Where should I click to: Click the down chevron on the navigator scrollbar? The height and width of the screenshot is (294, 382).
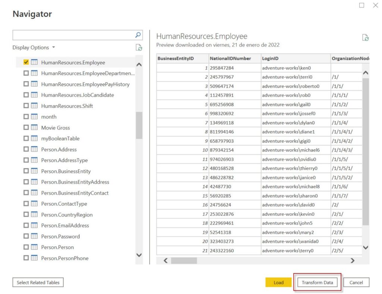coord(138,255)
